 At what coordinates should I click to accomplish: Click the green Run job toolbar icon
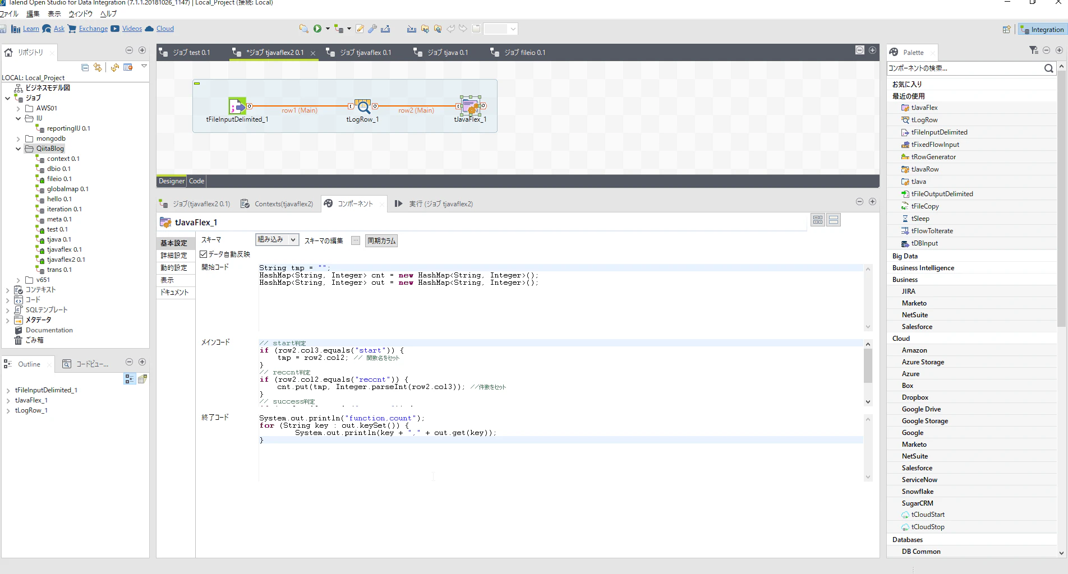[x=317, y=29]
